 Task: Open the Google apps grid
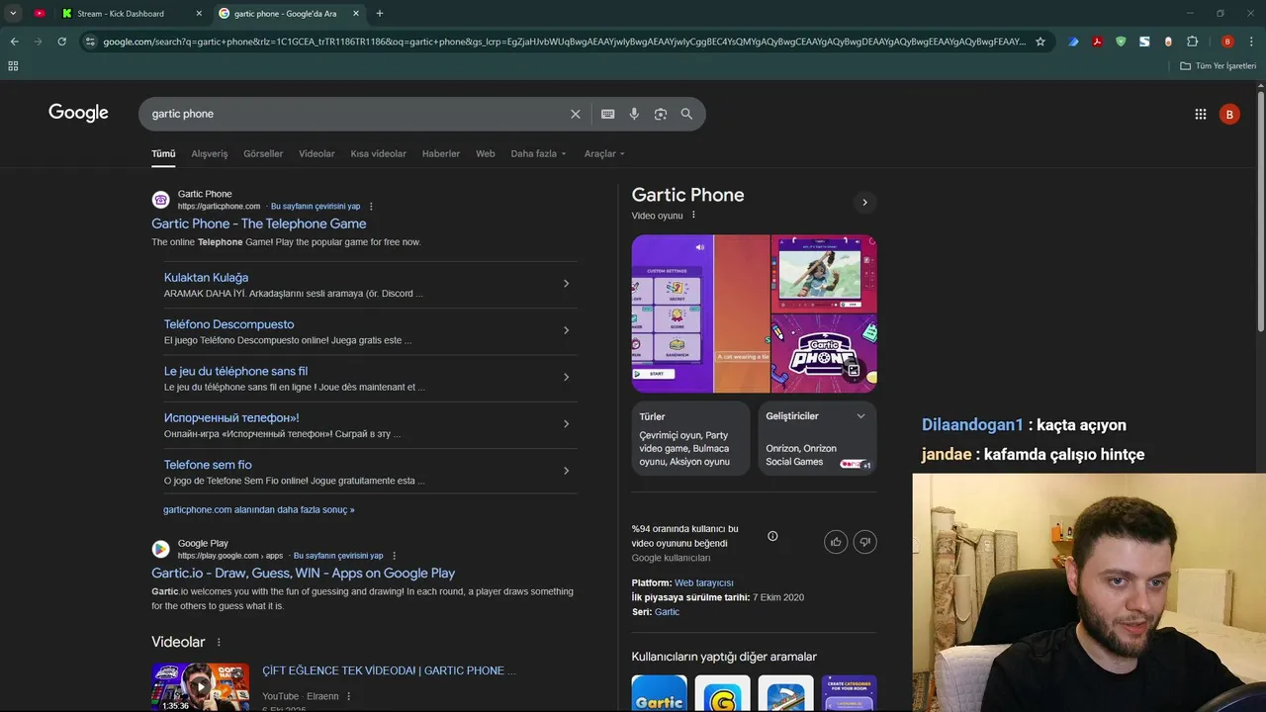1201,114
